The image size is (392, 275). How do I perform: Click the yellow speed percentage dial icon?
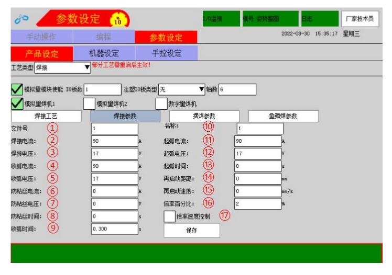[118, 20]
